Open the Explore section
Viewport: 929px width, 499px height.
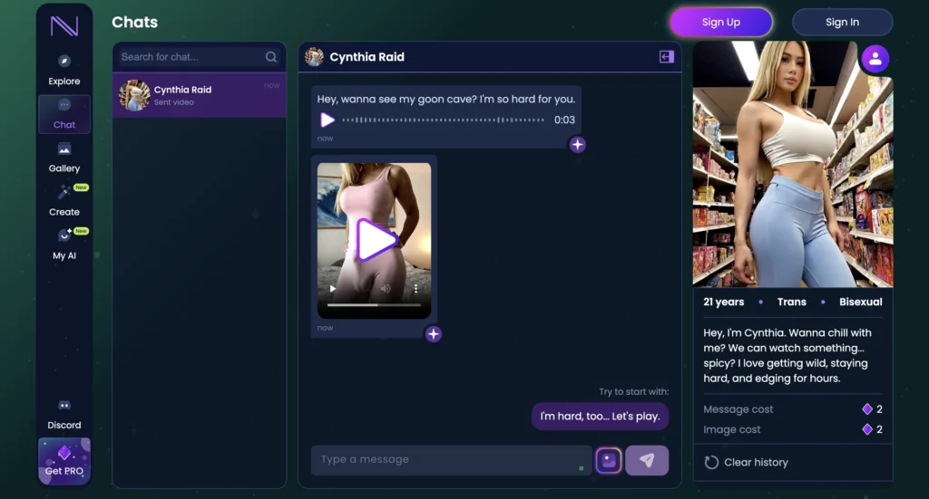pyautogui.click(x=64, y=71)
